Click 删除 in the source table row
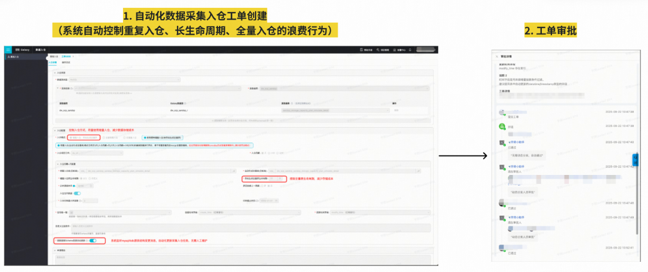This screenshot has height=272, width=648. tap(395, 111)
